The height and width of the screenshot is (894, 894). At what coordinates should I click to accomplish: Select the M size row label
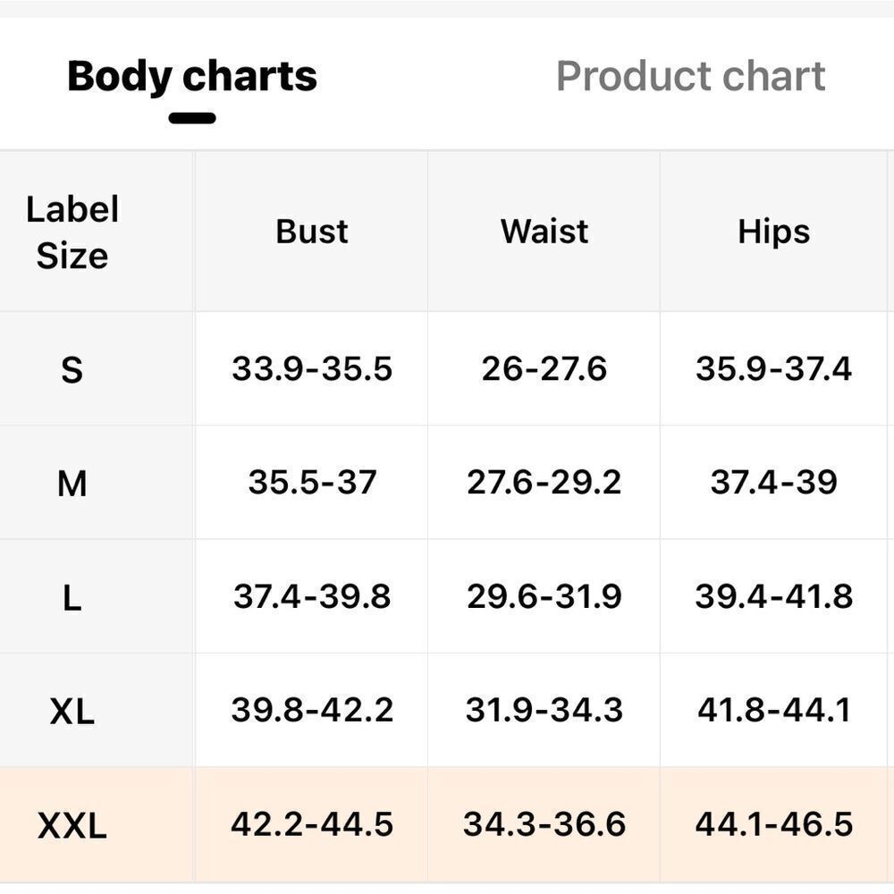tap(72, 484)
